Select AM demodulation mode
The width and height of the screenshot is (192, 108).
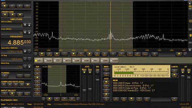39,61
